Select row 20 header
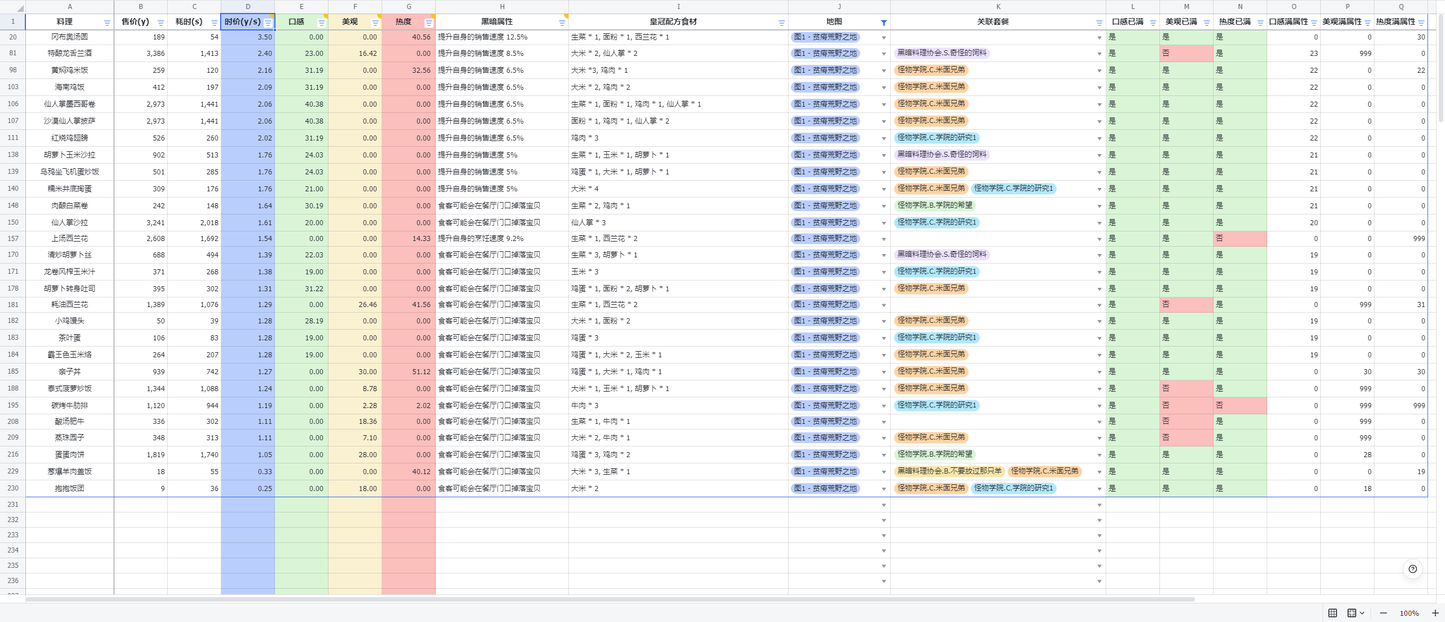 (12, 37)
